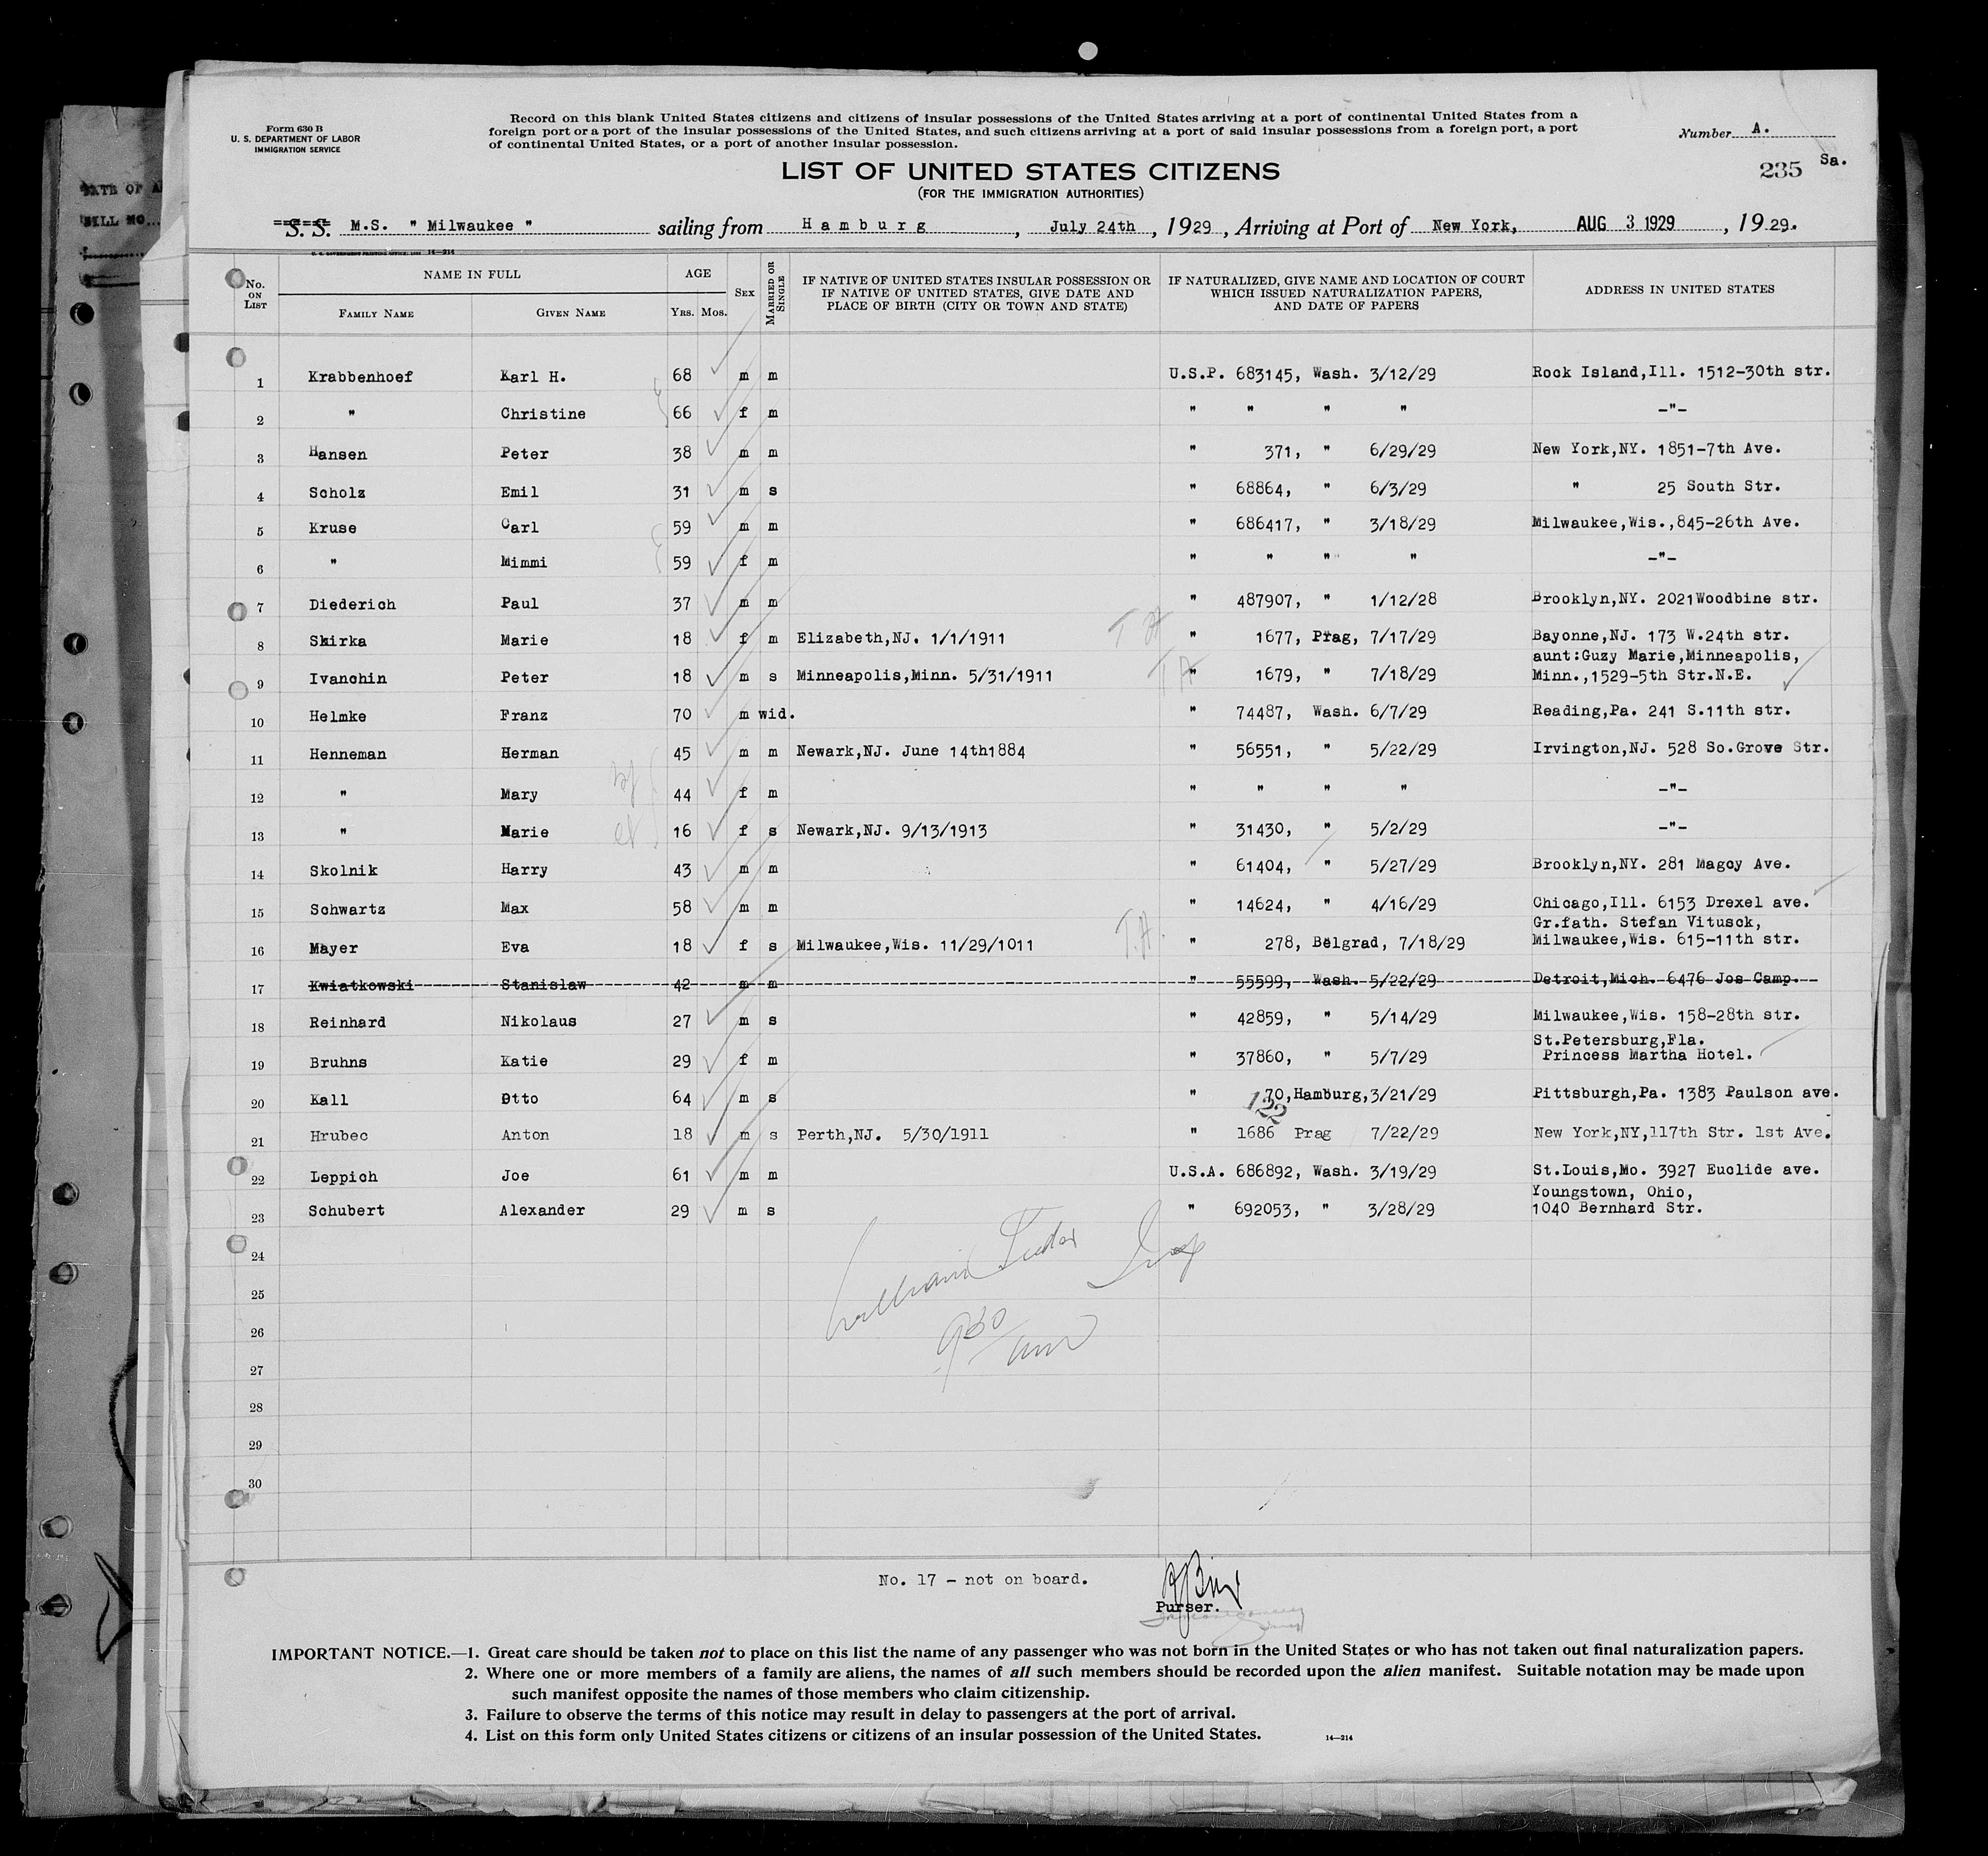Click address 'Chicago,Ill. 6153 Drexel ave.'
Screen dimensions: 1988x1856
tap(1671, 903)
